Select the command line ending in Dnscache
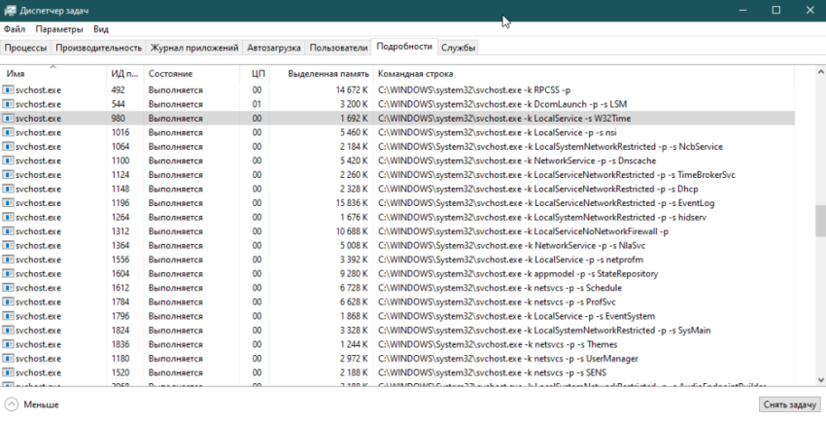The width and height of the screenshot is (826, 421). (x=517, y=160)
